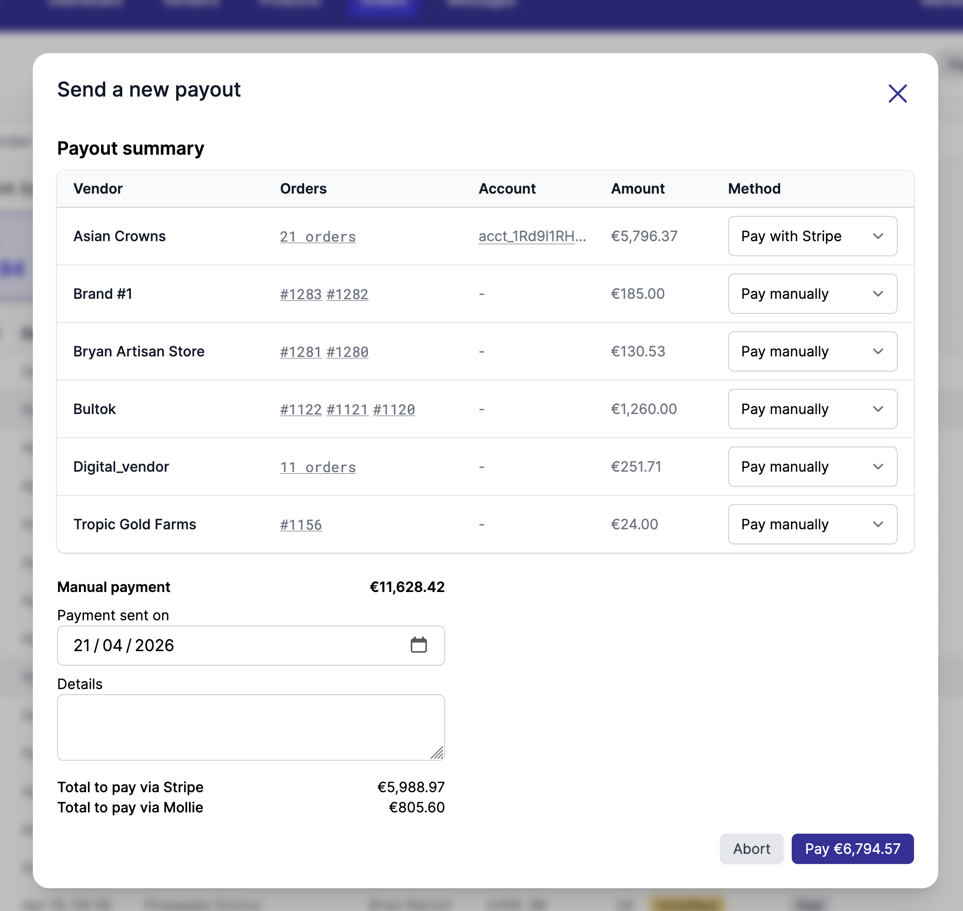View Digital_vendor's 11 orders
The image size is (963, 911).
coord(318,467)
